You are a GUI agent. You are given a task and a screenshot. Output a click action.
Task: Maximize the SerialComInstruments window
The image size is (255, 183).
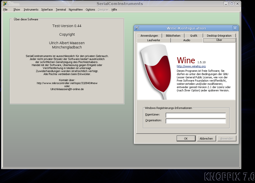point(232,4)
